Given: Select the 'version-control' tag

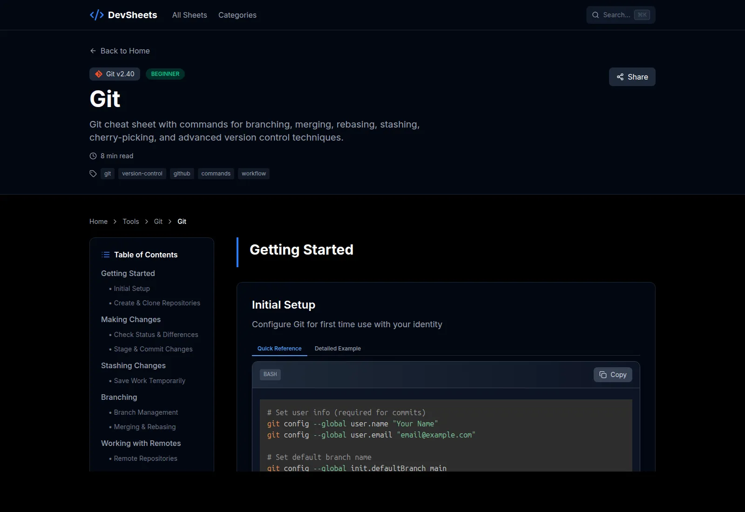Looking at the screenshot, I should click(x=142, y=174).
